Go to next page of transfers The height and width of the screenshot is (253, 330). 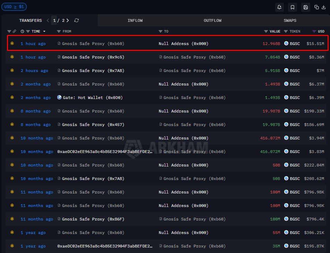(68, 20)
